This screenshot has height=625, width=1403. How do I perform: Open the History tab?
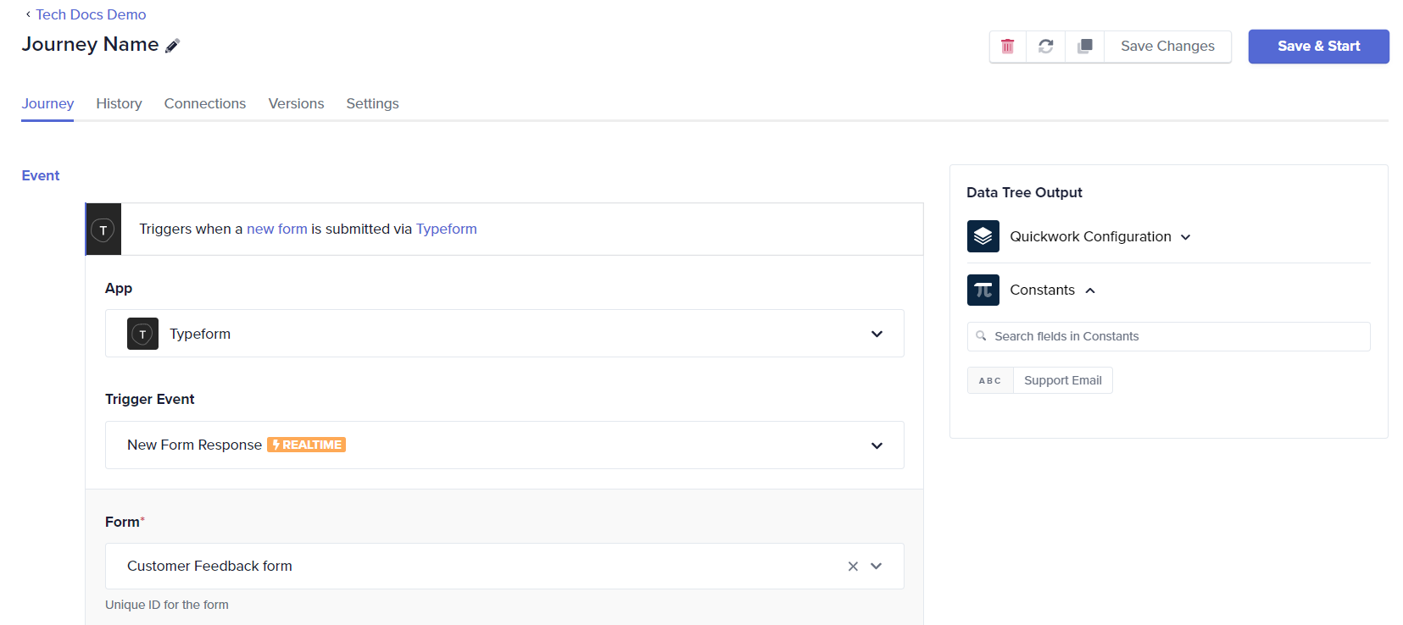pyautogui.click(x=119, y=103)
